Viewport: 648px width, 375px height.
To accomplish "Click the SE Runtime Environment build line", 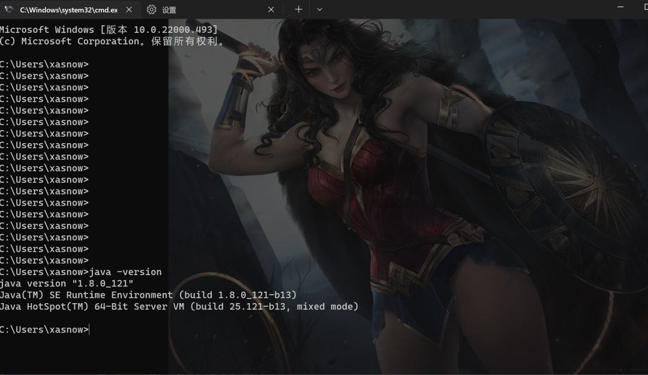I will point(148,295).
